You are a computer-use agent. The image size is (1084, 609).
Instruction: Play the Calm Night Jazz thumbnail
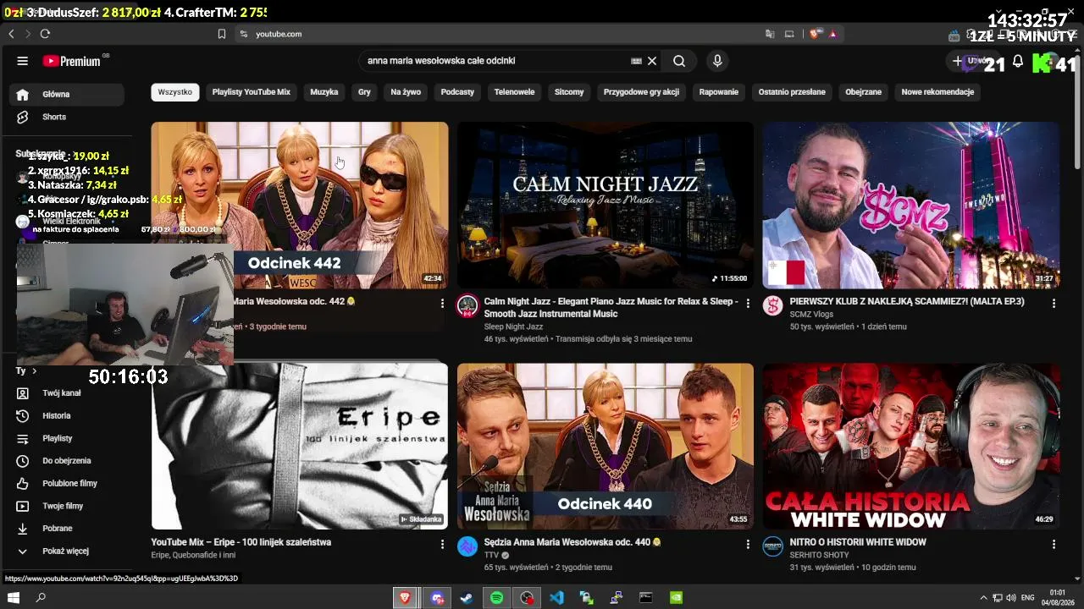[x=606, y=205]
